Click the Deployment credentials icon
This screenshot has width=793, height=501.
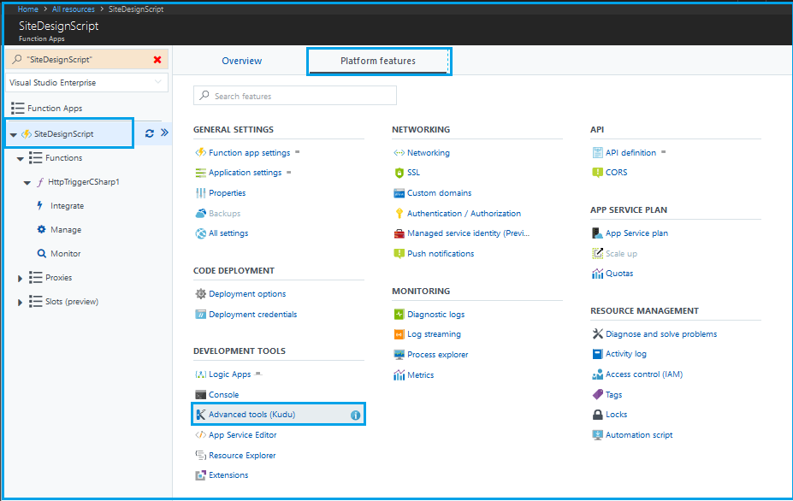[x=201, y=314]
